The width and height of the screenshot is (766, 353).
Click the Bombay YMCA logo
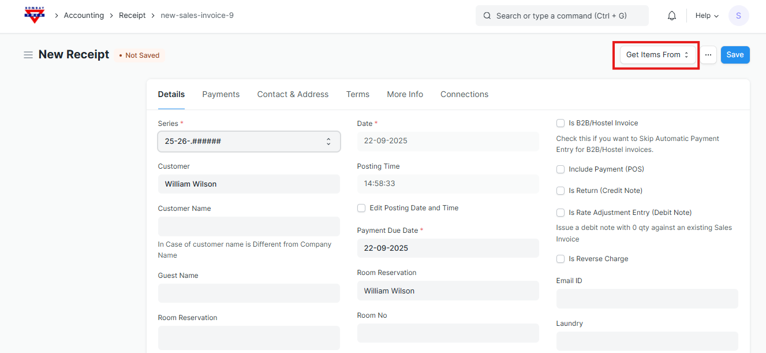click(35, 15)
